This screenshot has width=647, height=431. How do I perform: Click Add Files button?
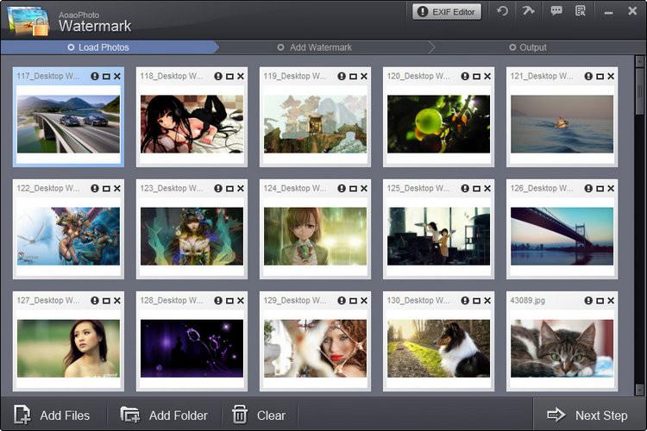(x=52, y=415)
